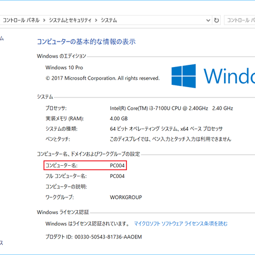Click the Microsoft Corporation copyright line

(103, 78)
